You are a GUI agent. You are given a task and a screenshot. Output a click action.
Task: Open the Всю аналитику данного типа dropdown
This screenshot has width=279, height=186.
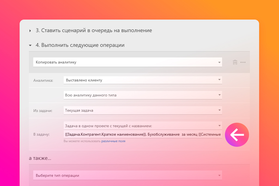143,95
